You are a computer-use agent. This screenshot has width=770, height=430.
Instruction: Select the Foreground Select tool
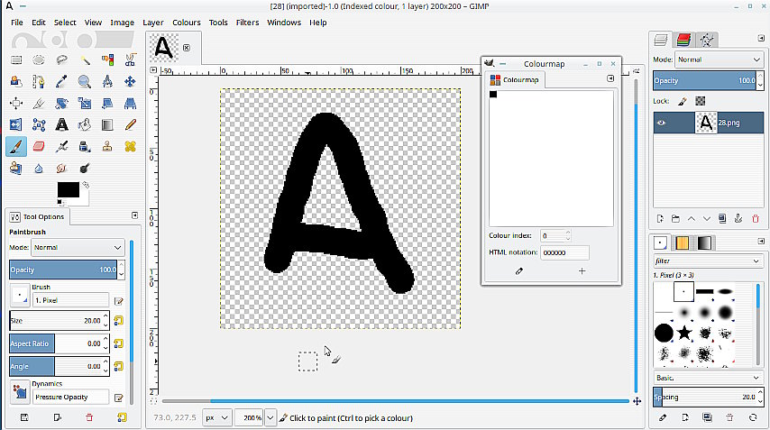coord(16,81)
